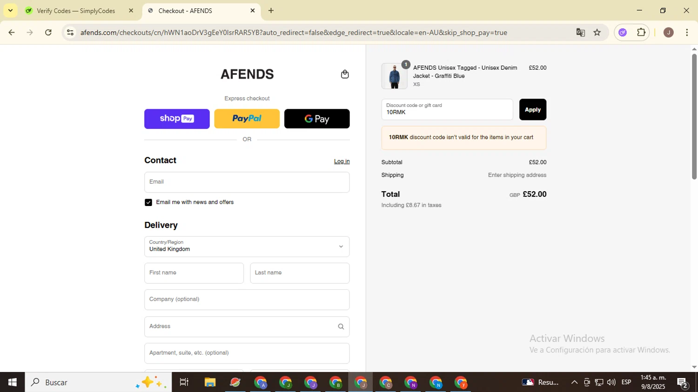
Task: Open the Chrome taskbar icon with profile A
Action: click(261, 382)
